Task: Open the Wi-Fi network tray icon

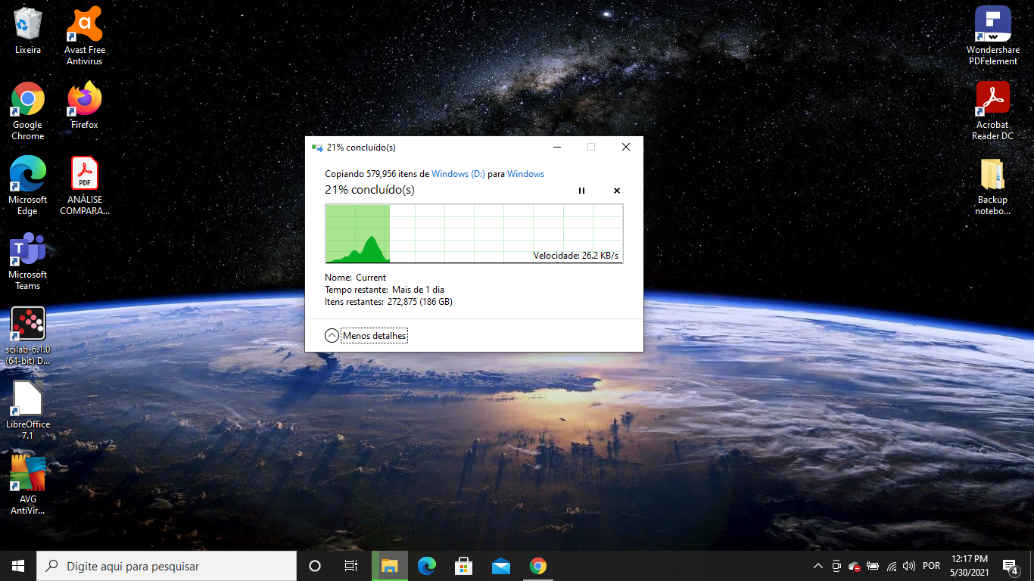Action: coord(891,566)
